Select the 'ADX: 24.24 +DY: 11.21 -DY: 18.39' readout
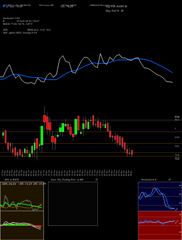The image size is (182, 240). 24,184
